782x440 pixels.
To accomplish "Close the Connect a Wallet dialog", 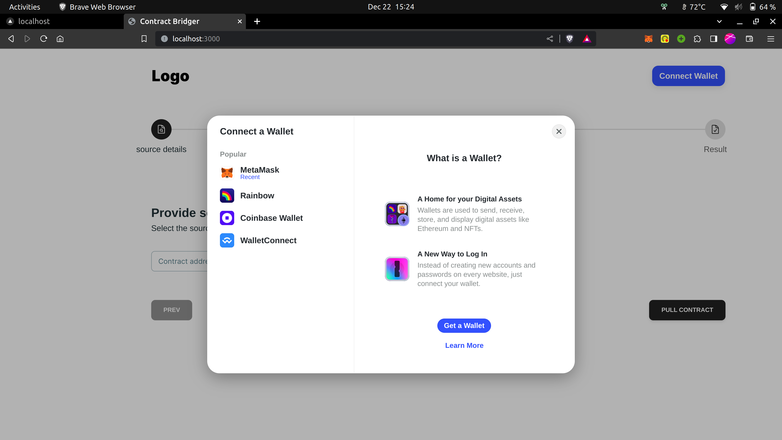I will coord(558,131).
